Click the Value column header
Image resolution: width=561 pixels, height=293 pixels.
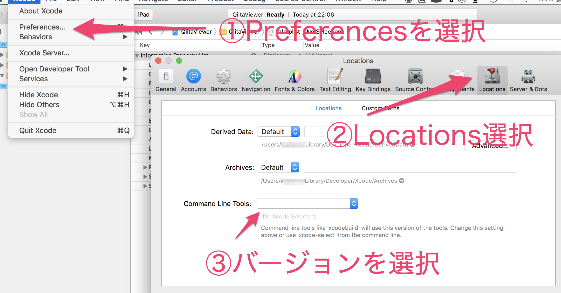[312, 45]
